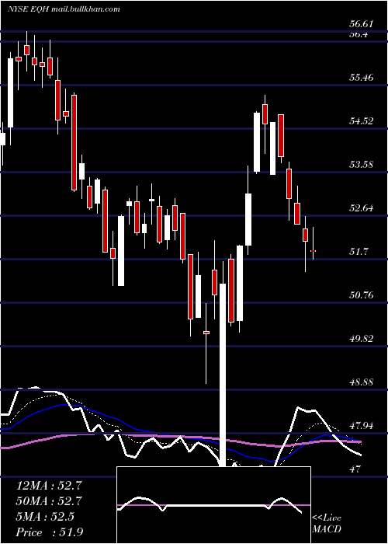Viewport: 388px width, 544px height.
Task: Click the Price : 51.9 readout
Action: coord(49,532)
